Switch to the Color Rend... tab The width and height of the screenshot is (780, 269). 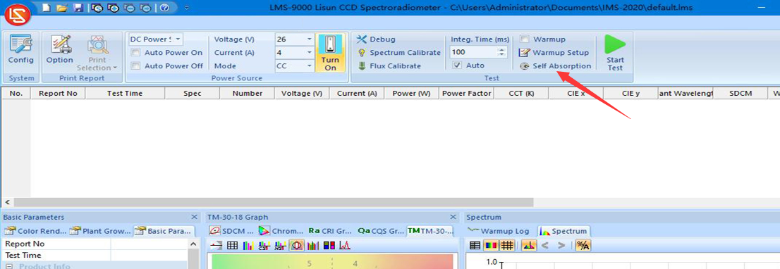click(35, 231)
